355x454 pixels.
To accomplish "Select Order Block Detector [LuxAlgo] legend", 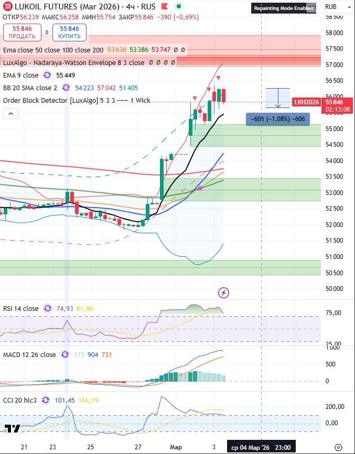I will pos(77,101).
